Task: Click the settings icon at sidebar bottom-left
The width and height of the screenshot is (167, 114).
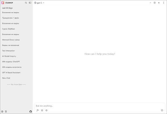Action: (2, 112)
